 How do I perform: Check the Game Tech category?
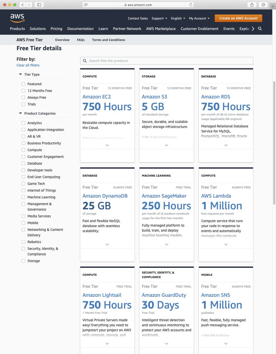tap(24, 183)
